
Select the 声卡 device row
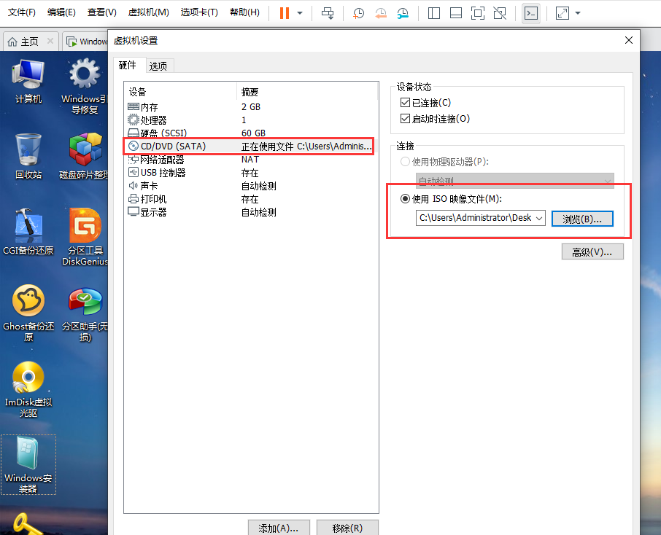250,186
